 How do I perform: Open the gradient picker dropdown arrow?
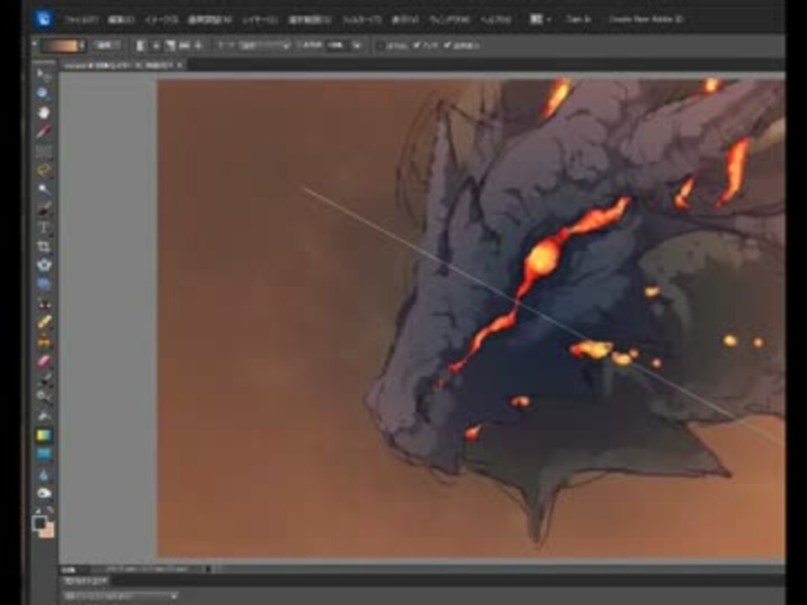pyautogui.click(x=82, y=45)
